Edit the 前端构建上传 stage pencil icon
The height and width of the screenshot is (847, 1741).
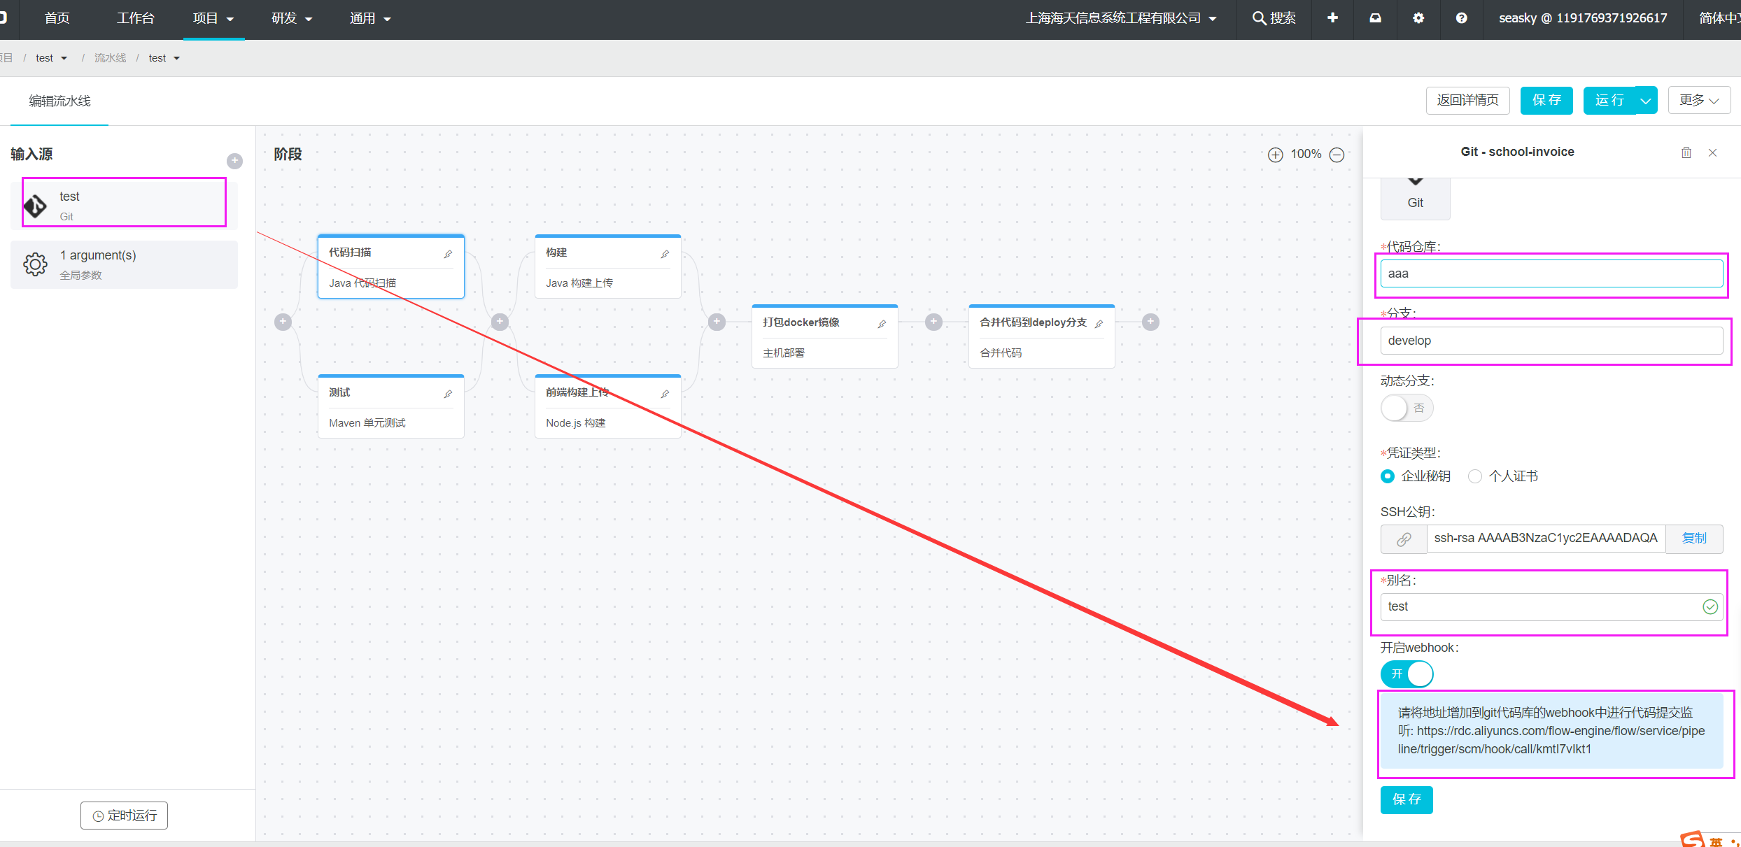[x=665, y=394]
